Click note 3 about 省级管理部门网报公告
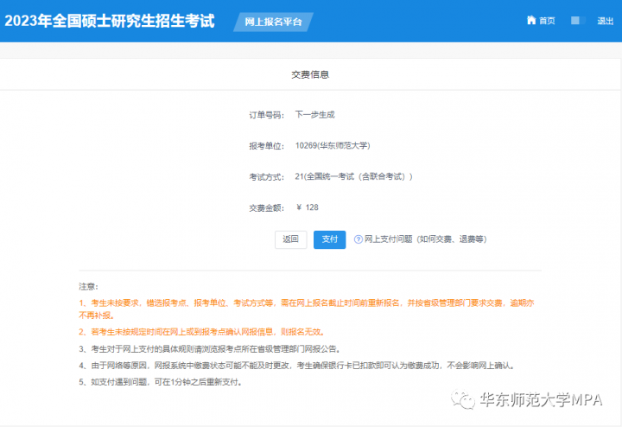The height and width of the screenshot is (427, 622). pos(209,349)
